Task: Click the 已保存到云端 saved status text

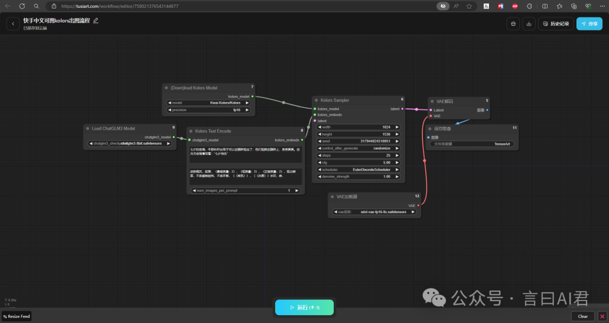Action: pyautogui.click(x=35, y=28)
